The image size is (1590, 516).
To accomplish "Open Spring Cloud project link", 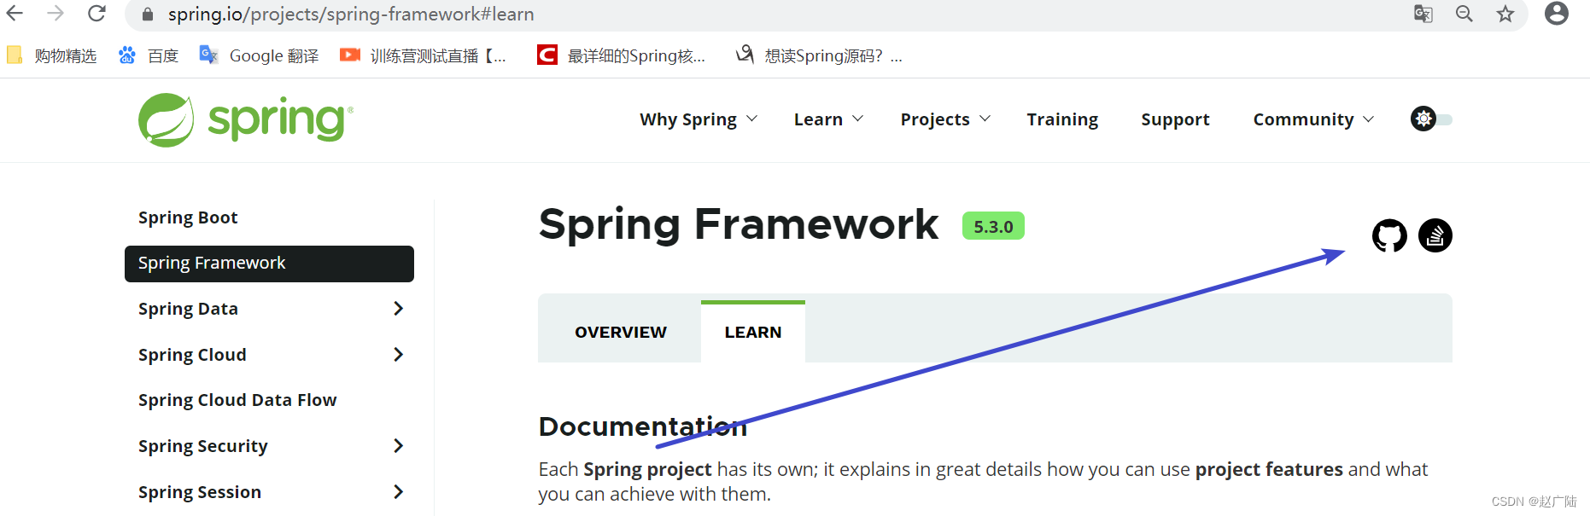I will coord(192,355).
